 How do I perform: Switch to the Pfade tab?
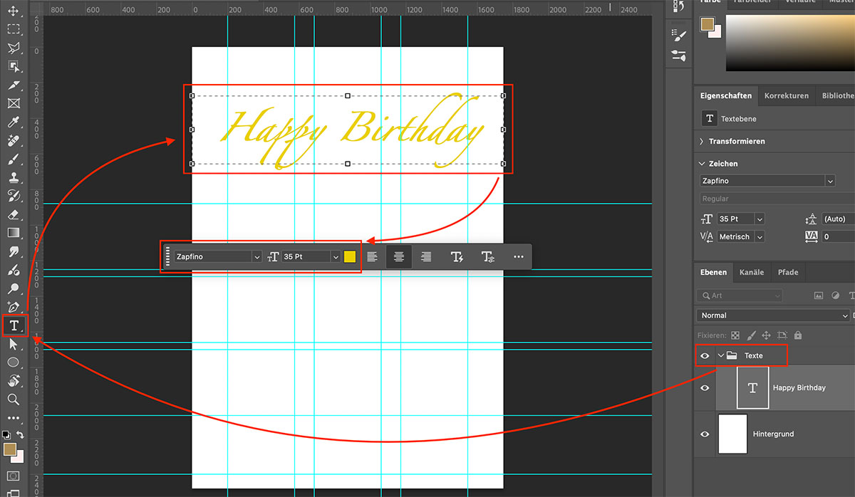[x=787, y=272]
